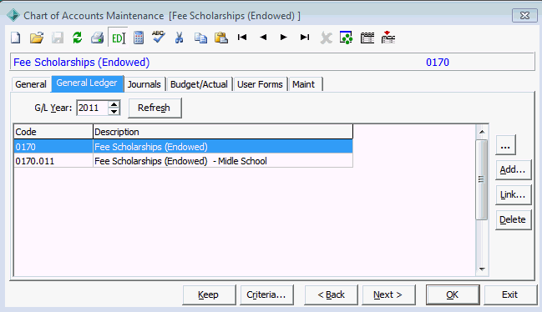Open the Journals tab
Image resolution: width=542 pixels, height=312 pixels.
tap(144, 84)
